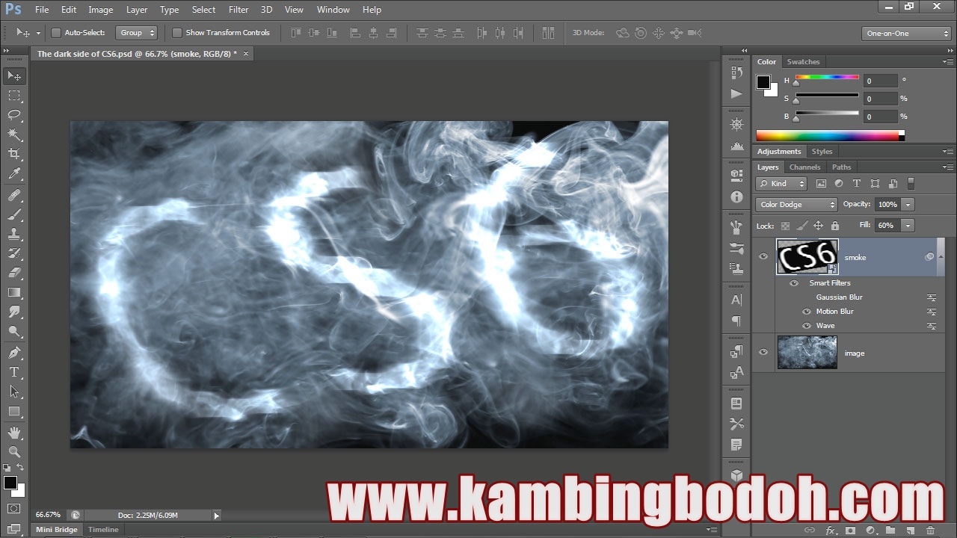Click the Lock position icon
The width and height of the screenshot is (957, 538).
[818, 226]
